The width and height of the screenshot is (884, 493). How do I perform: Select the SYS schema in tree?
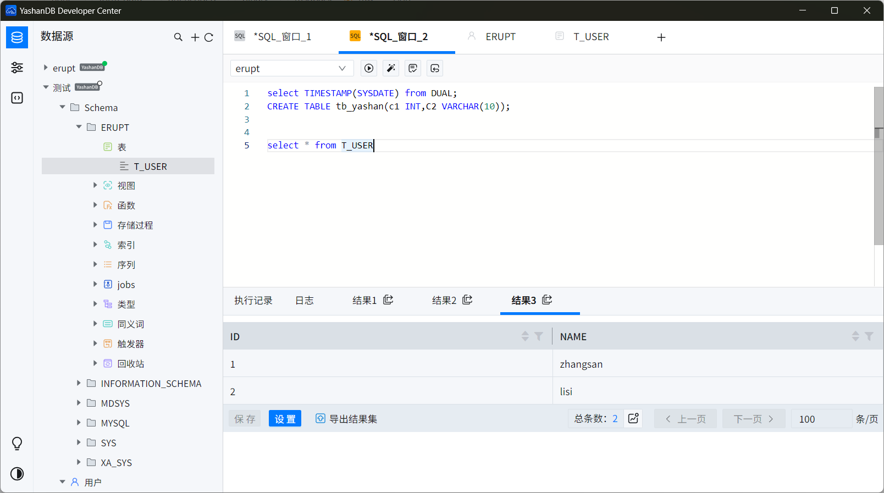click(x=108, y=442)
